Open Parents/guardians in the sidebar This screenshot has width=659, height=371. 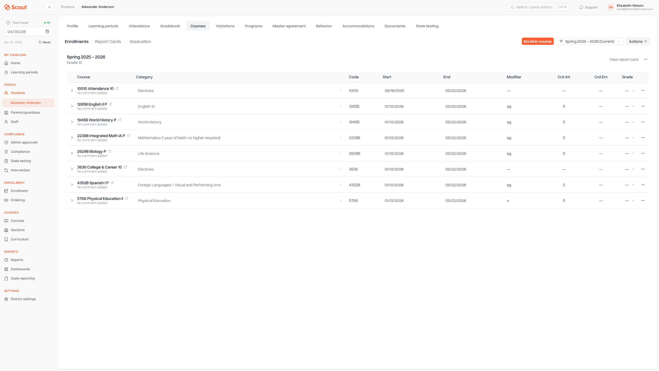click(x=25, y=112)
